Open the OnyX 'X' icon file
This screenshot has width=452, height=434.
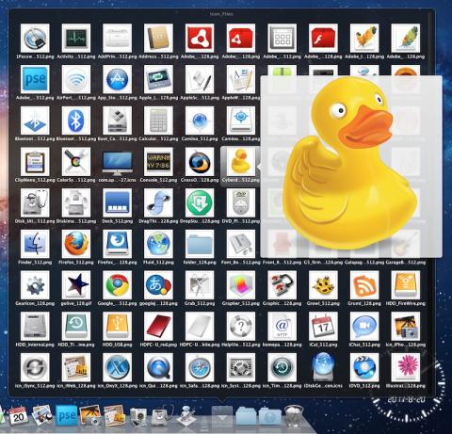[118, 367]
